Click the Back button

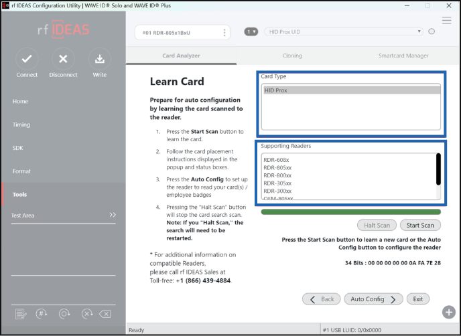[x=322, y=299]
